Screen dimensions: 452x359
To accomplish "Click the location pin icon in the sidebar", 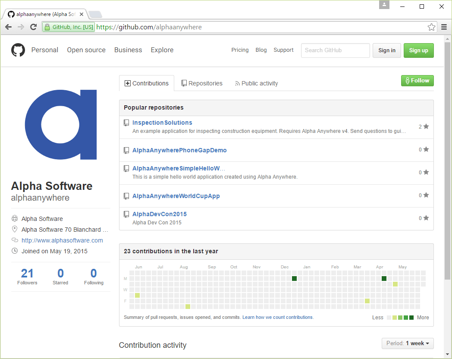I will 14,230.
